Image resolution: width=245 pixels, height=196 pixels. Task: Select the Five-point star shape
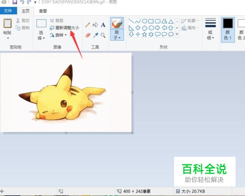pos(144,34)
